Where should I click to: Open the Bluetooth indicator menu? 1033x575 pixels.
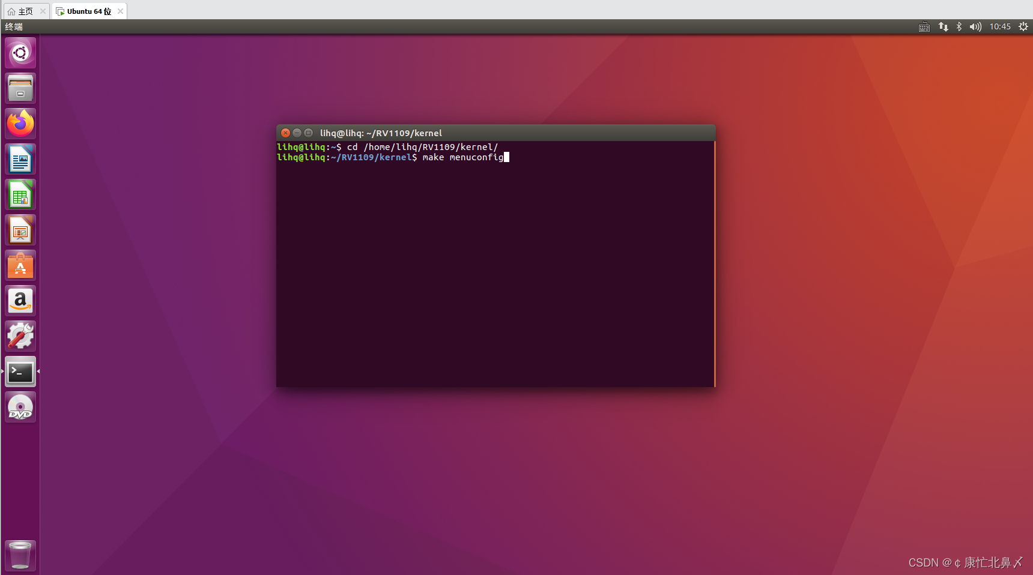[959, 26]
